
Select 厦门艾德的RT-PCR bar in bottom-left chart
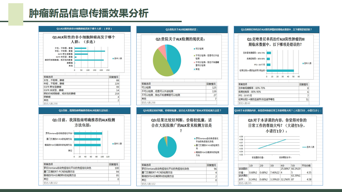(x=87, y=139)
